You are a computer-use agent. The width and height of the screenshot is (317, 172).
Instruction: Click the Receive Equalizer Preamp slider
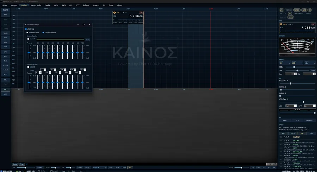tap(29, 52)
